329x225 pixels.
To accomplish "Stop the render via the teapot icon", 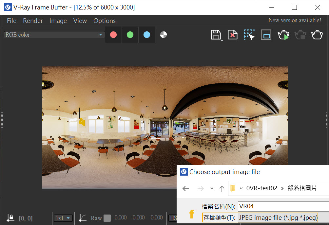I will (300, 35).
